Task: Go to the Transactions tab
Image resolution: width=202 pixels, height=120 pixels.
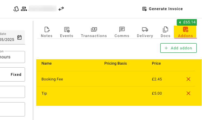Action: click(x=94, y=32)
